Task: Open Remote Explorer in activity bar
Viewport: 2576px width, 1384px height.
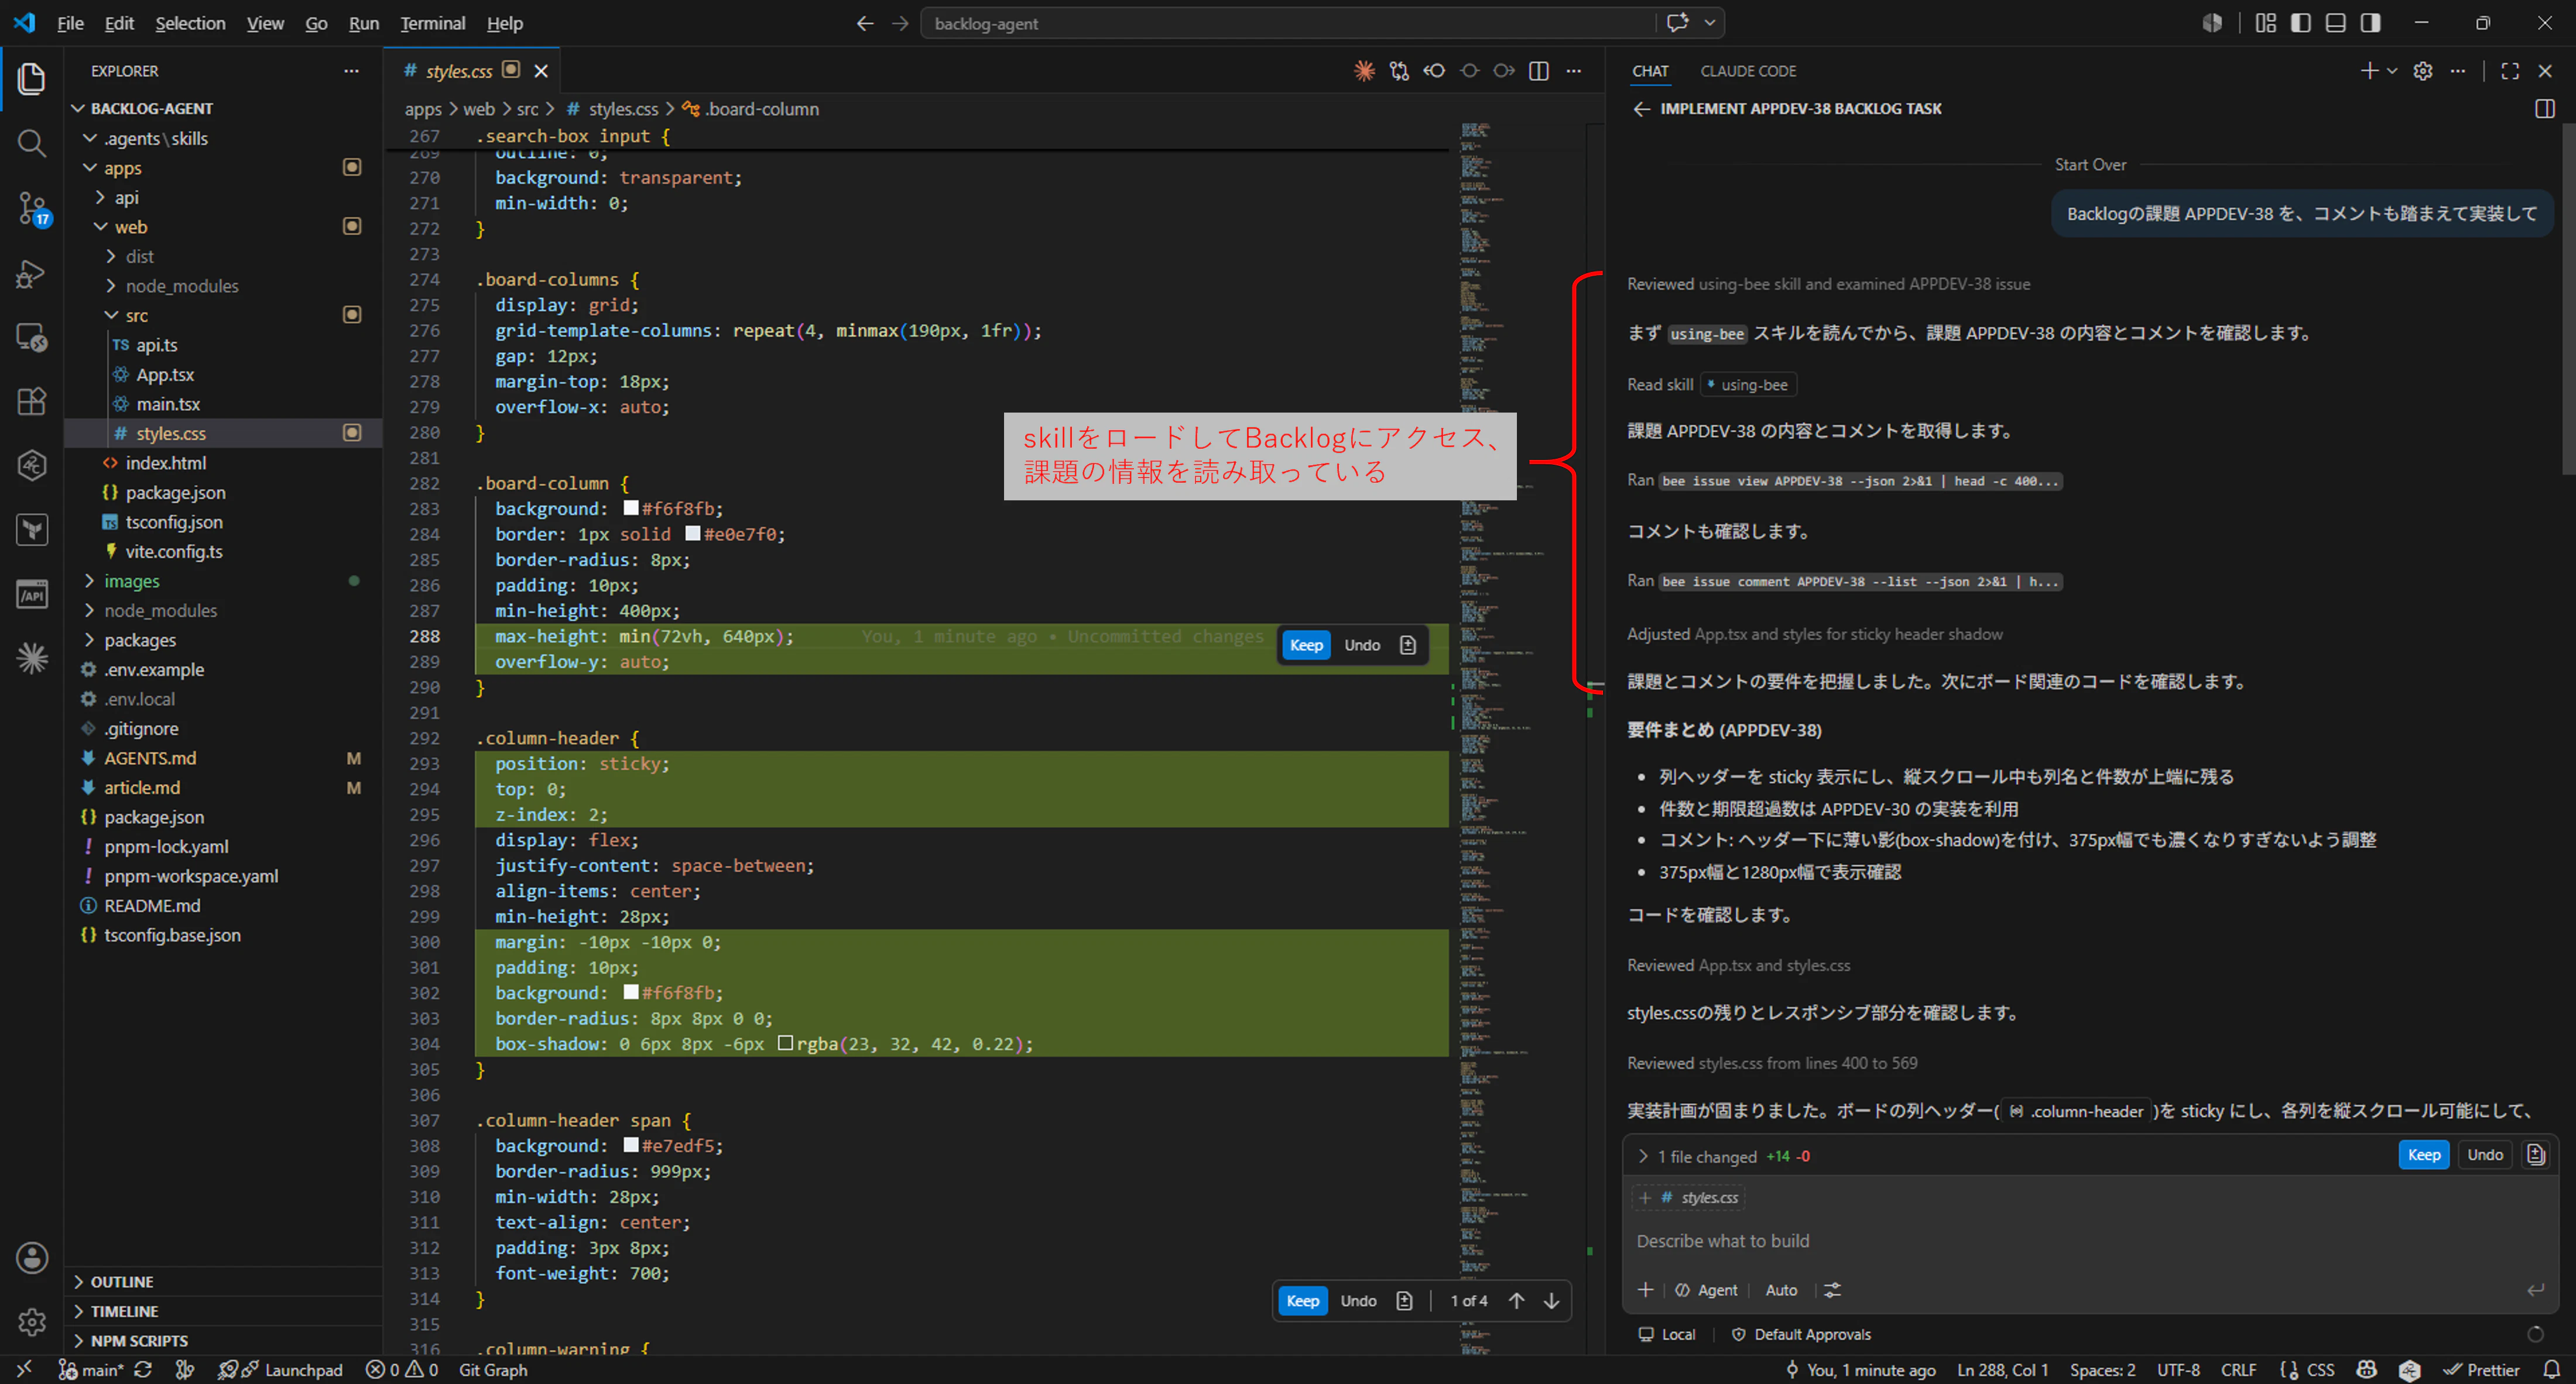Action: [31, 336]
